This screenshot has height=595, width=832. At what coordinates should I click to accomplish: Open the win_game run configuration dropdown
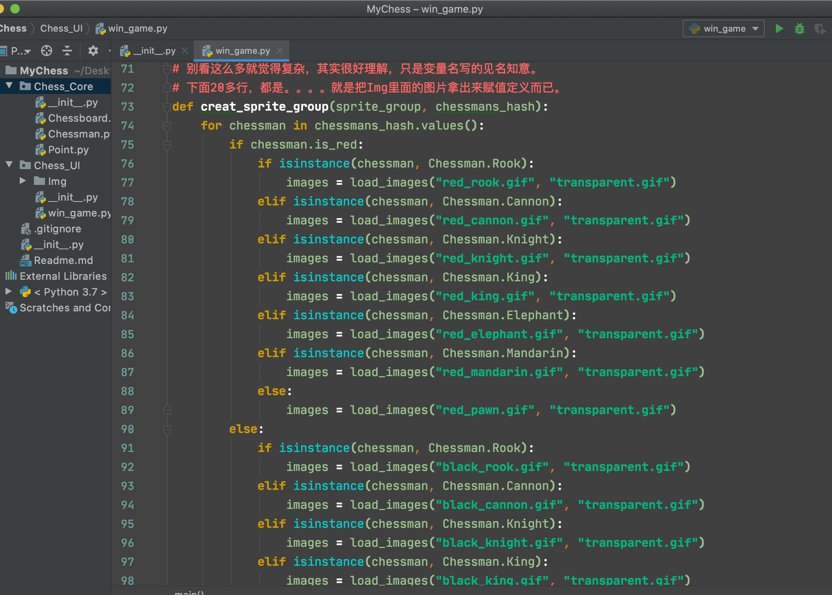click(724, 28)
